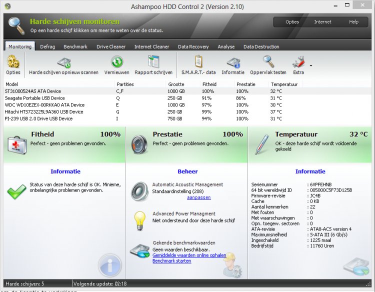Select the Data Recovery tab
This screenshot has width=375, height=292.
(193, 46)
